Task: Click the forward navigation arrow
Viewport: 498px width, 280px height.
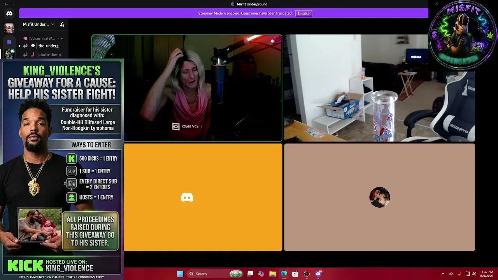Action: click(12, 4)
